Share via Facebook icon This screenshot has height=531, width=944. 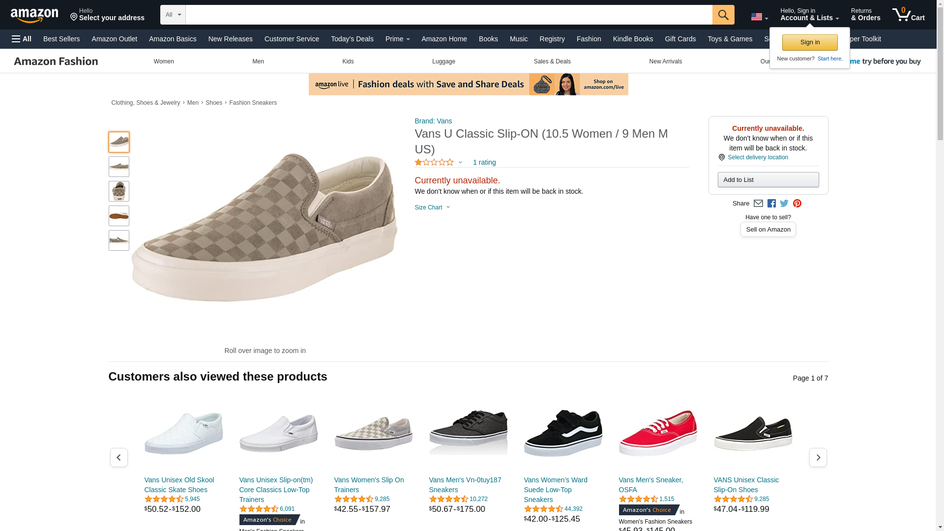(x=771, y=204)
